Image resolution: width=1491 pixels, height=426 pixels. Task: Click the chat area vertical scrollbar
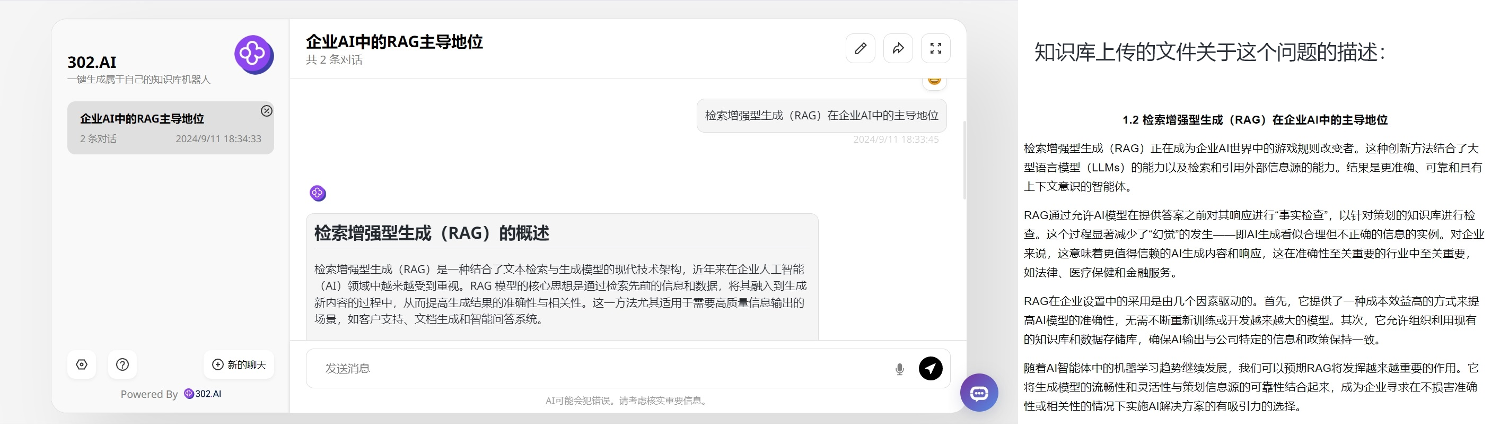click(964, 160)
